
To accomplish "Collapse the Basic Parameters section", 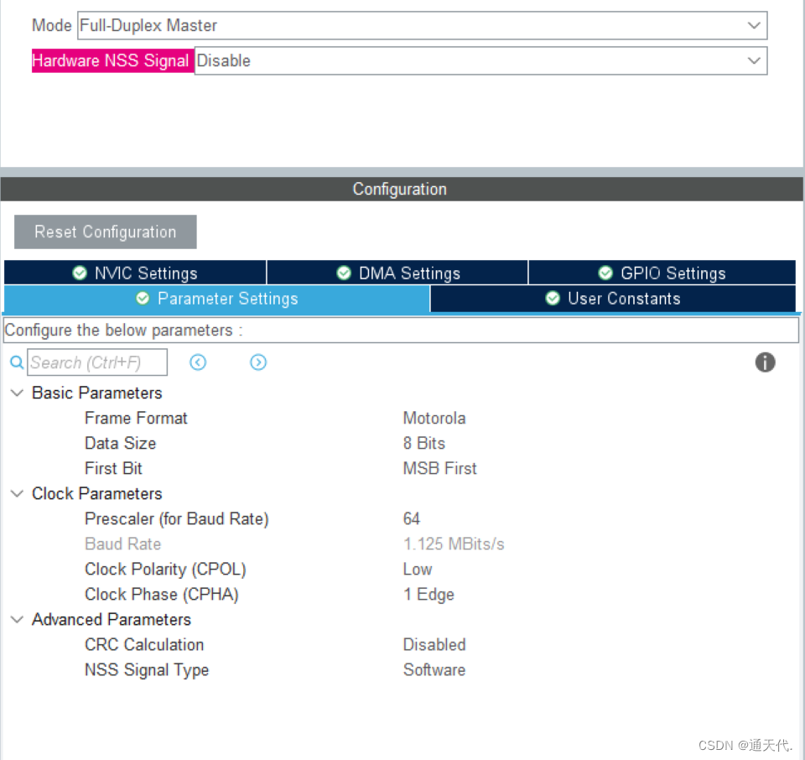I will point(17,393).
